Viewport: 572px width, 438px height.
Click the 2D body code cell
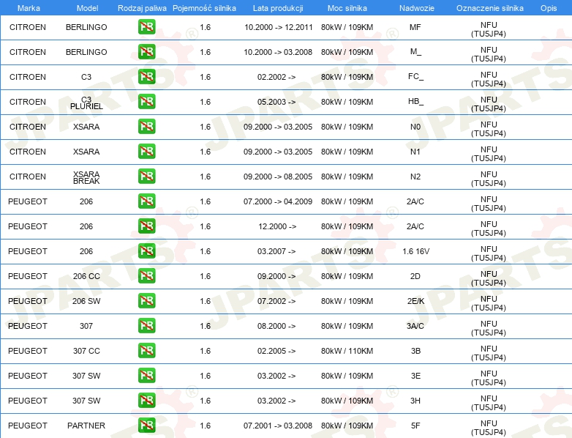(415, 276)
